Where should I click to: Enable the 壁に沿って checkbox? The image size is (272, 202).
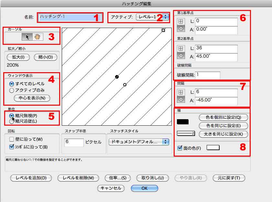pyautogui.click(x=12, y=139)
